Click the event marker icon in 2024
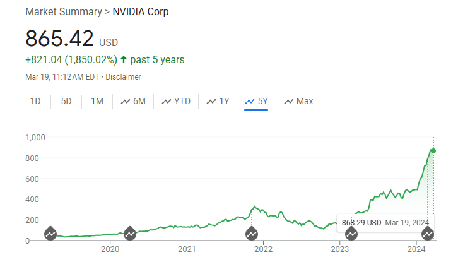The image size is (458, 262). click(428, 234)
